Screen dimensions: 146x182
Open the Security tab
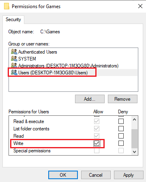coord(13,19)
